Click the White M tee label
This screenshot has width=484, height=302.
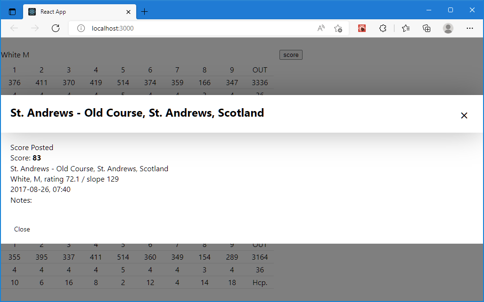(x=15, y=55)
